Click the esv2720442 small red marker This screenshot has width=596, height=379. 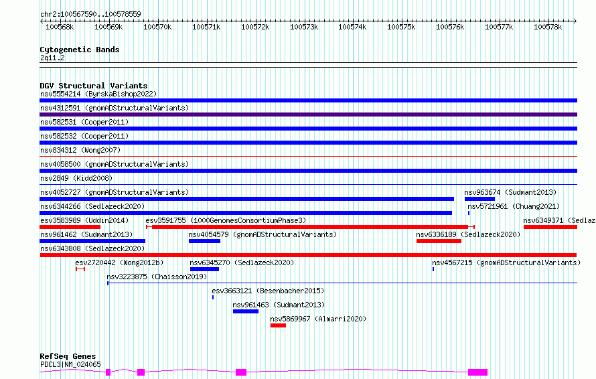coord(80,269)
